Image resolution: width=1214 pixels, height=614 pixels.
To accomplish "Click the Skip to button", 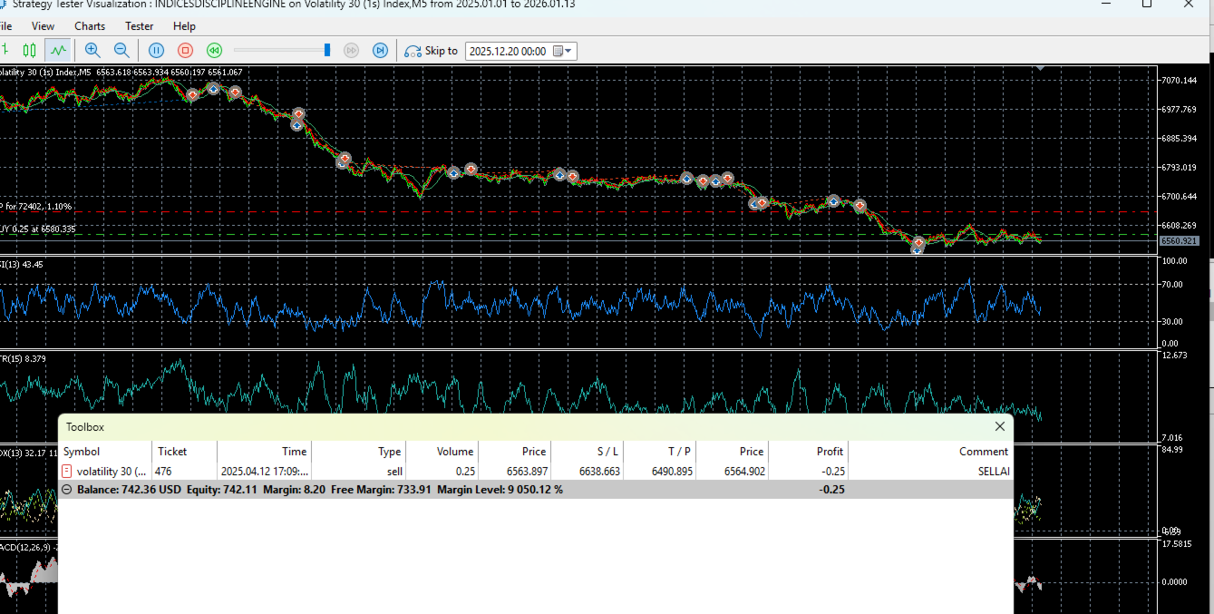I will tap(432, 51).
